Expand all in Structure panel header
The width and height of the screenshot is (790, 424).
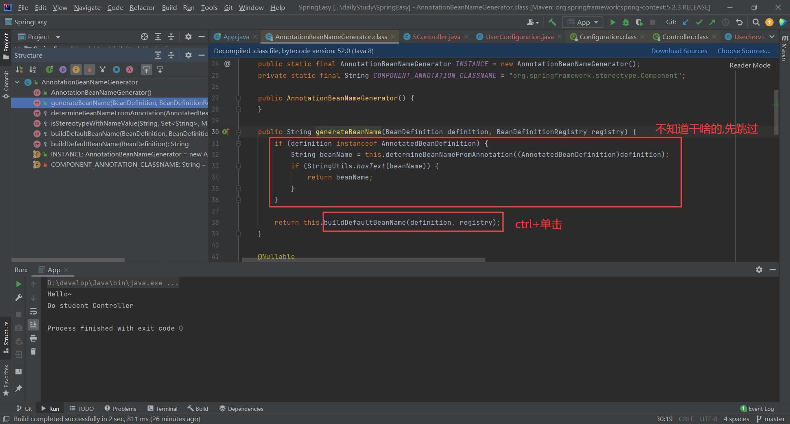158,55
